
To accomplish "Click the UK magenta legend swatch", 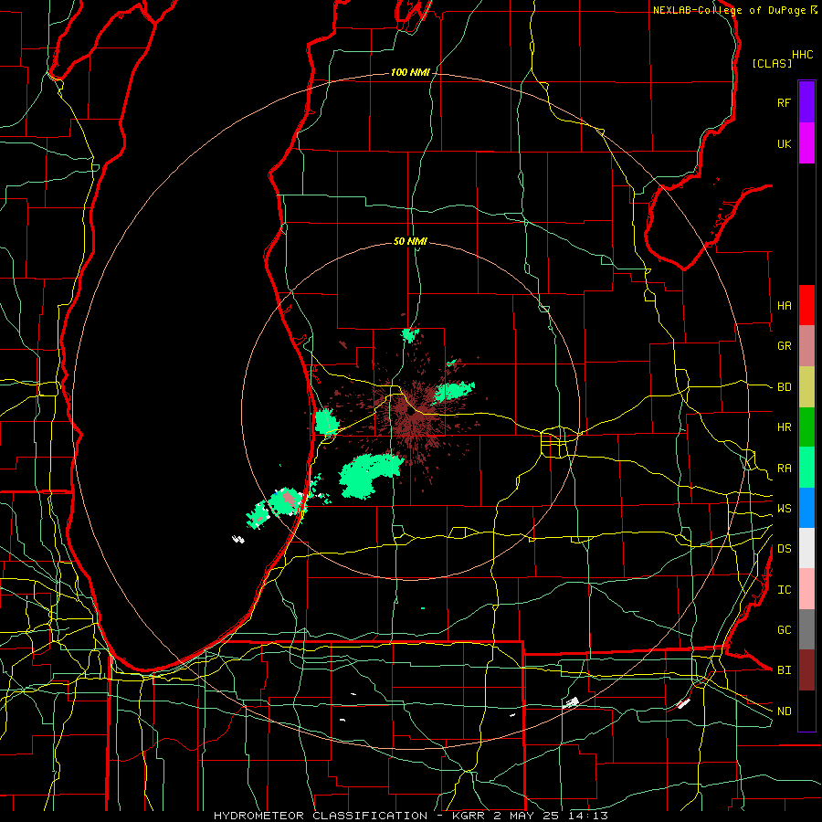I will tap(806, 143).
